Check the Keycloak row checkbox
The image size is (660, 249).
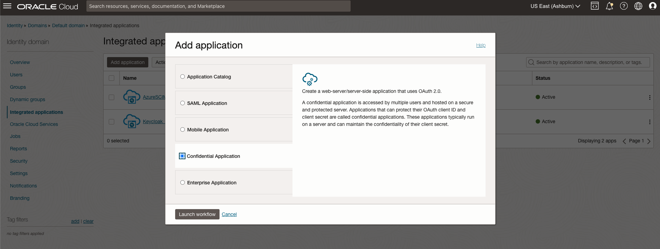[111, 122]
